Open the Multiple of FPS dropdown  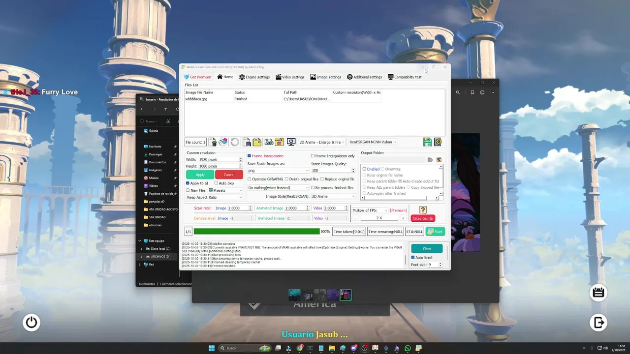coord(370,210)
